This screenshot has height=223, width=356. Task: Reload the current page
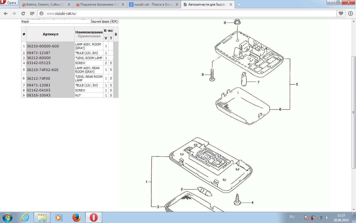tap(23, 13)
